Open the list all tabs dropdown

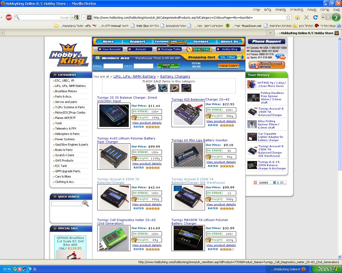[x=2, y=33]
